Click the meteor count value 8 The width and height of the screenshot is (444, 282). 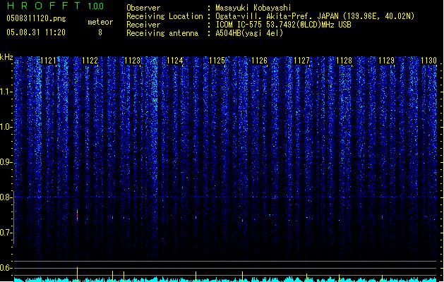coord(100,32)
